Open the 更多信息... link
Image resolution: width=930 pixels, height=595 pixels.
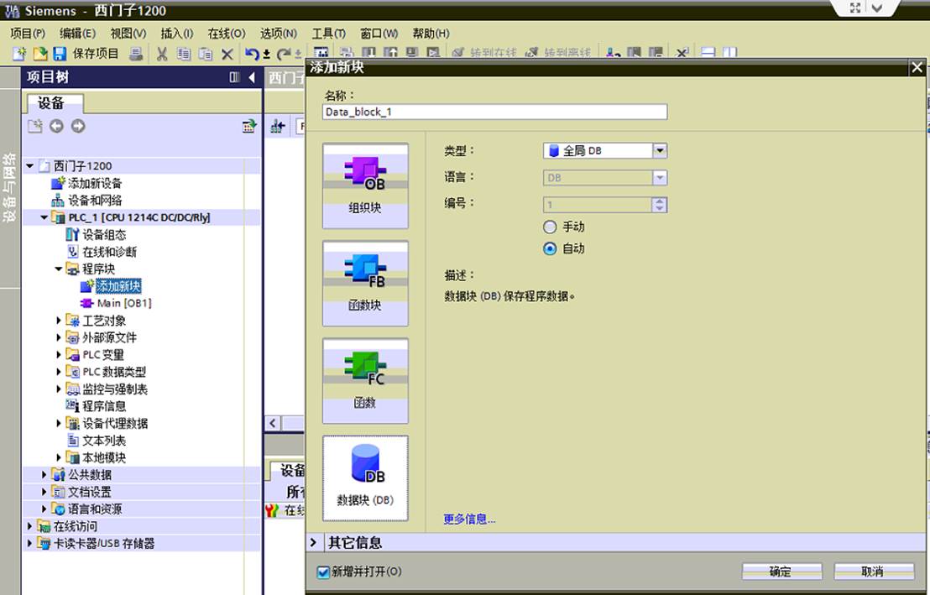pyautogui.click(x=469, y=519)
